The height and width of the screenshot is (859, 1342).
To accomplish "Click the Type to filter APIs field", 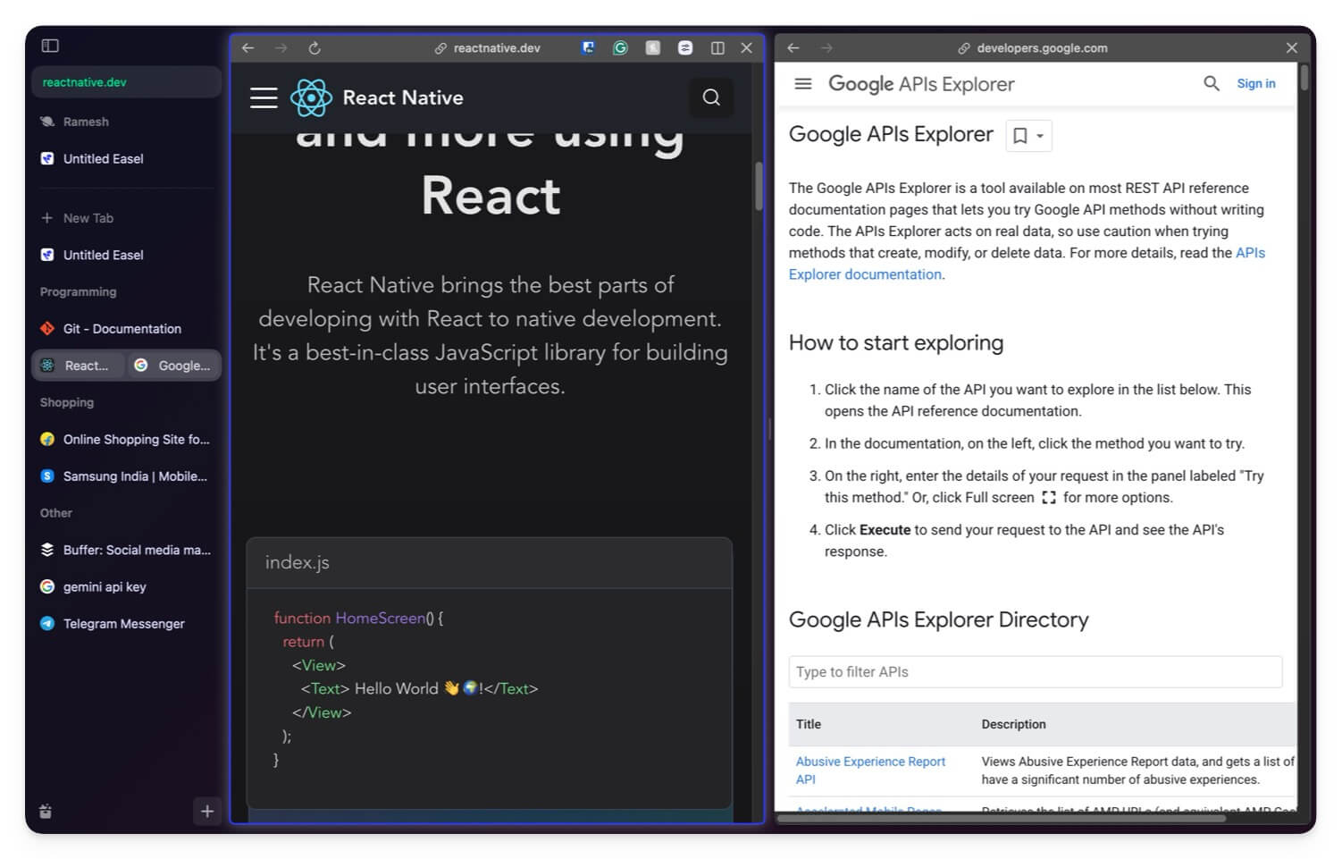I will (1035, 672).
